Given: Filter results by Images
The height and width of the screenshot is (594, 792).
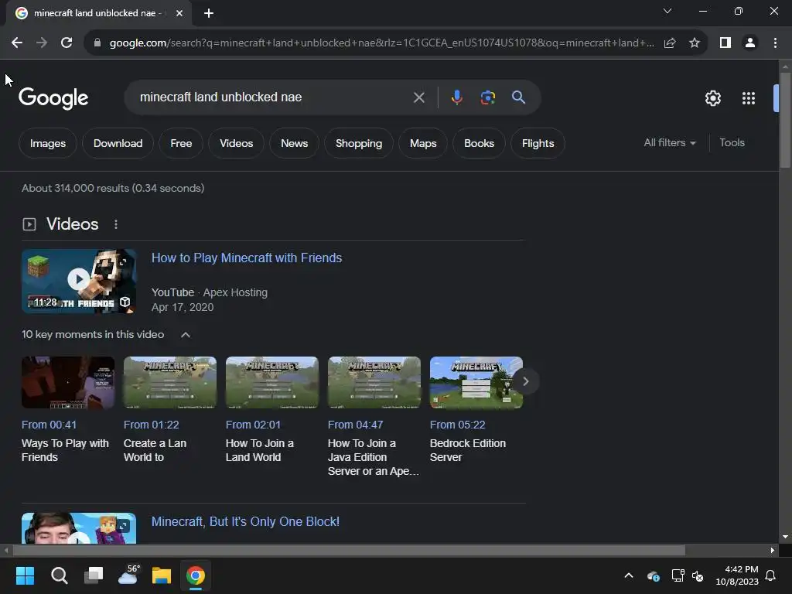Looking at the screenshot, I should pyautogui.click(x=48, y=143).
